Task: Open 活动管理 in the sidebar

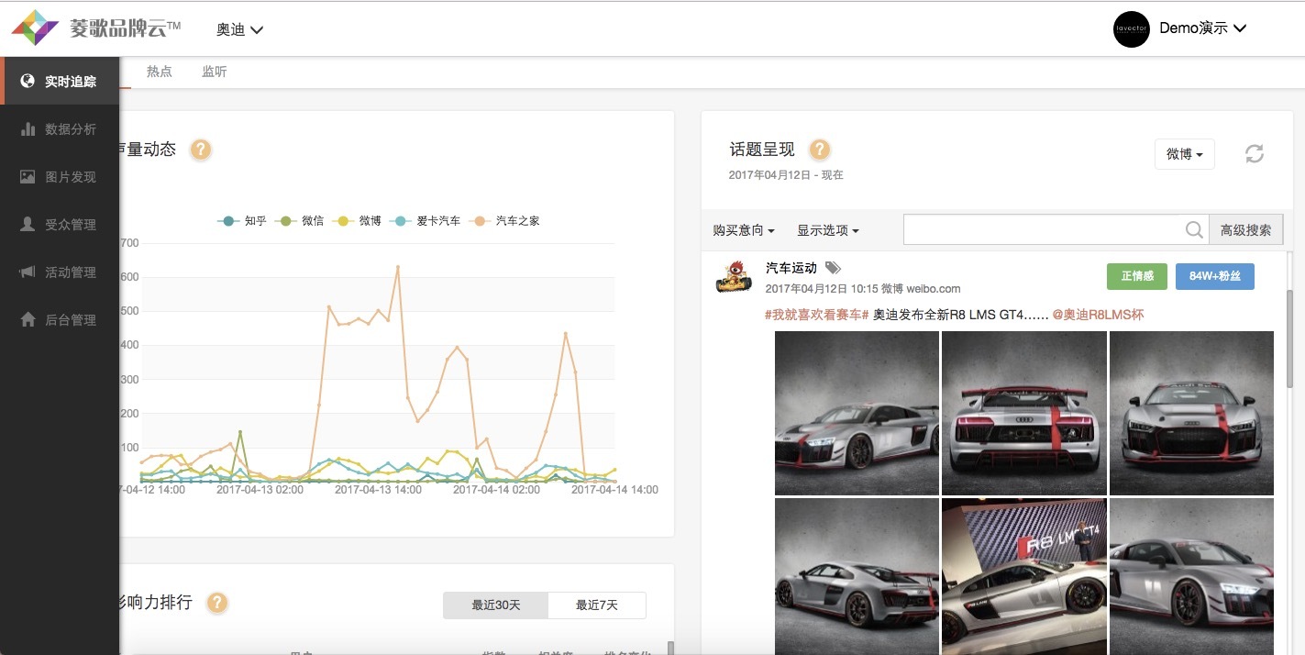Action: [60, 272]
